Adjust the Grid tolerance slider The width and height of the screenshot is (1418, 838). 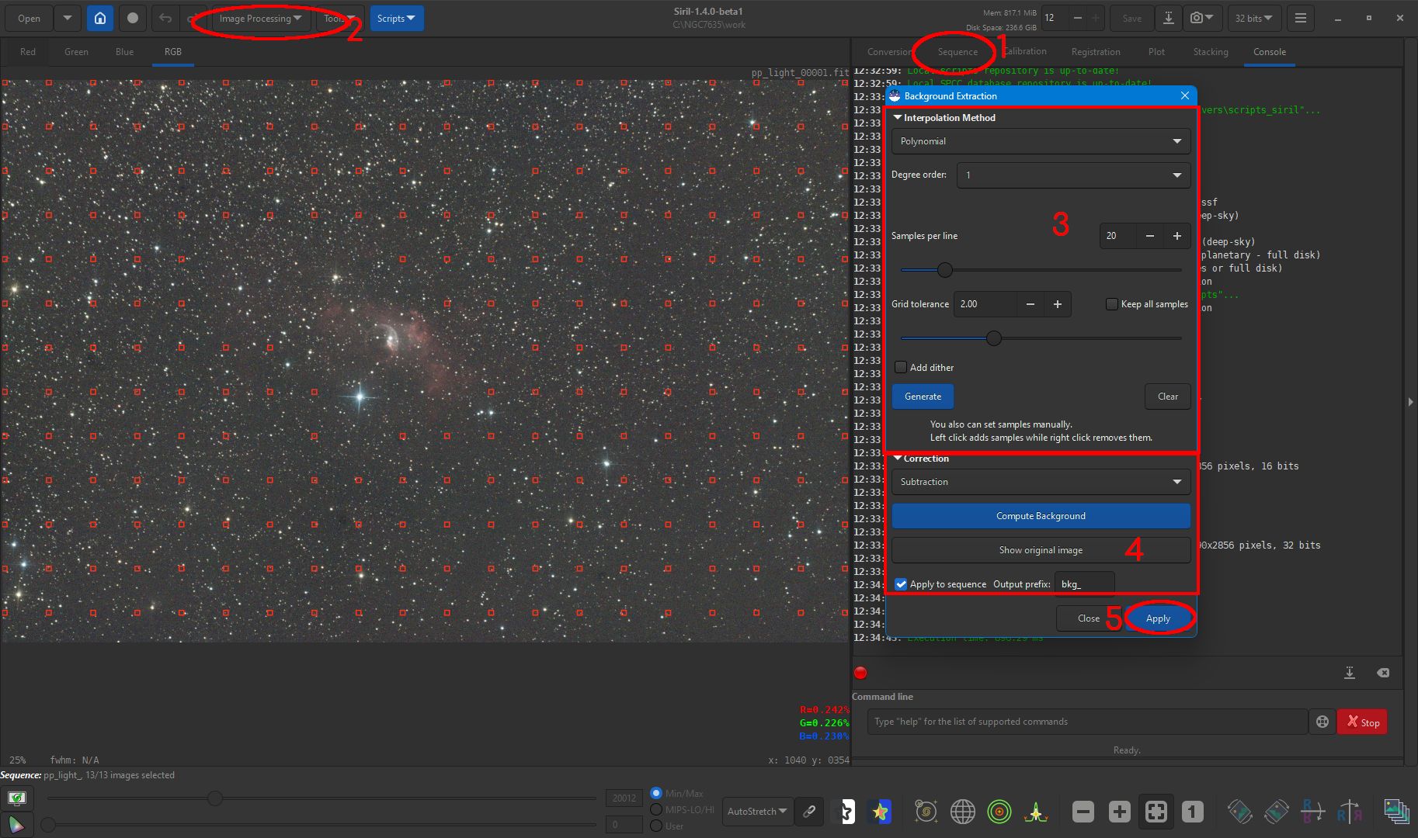994,338
